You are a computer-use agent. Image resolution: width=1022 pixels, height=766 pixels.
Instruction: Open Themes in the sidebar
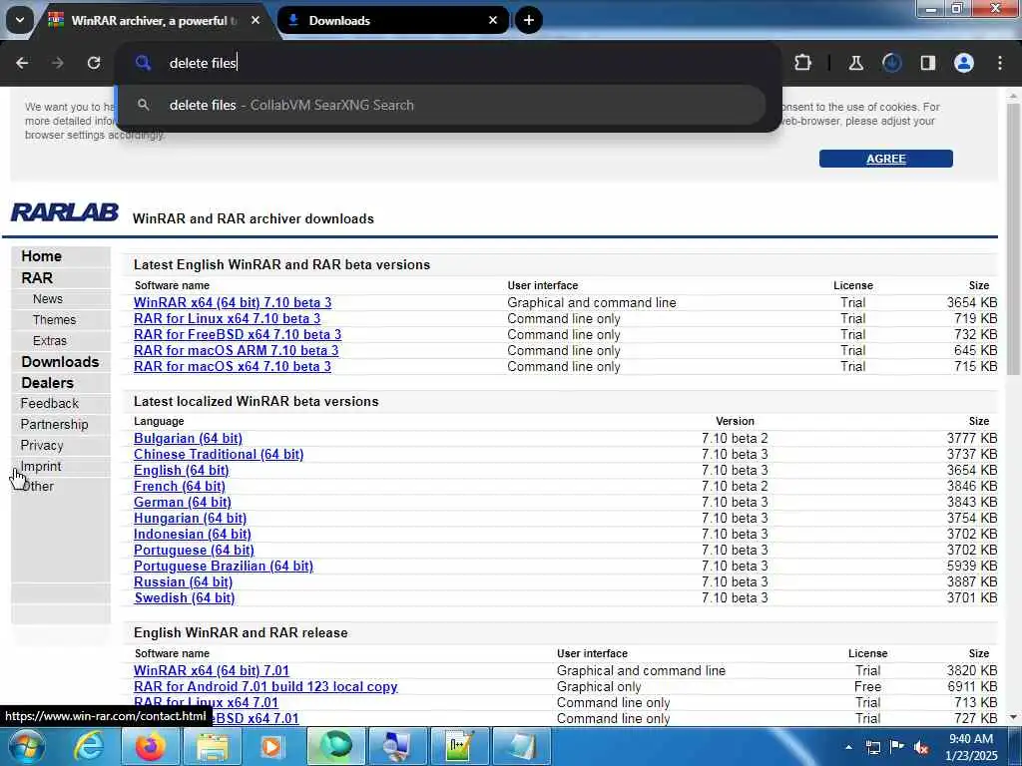pyautogui.click(x=54, y=320)
